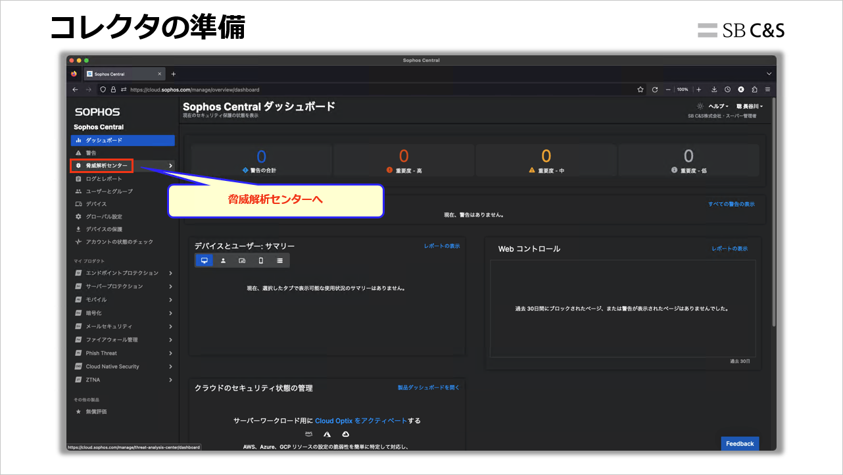Click the 100% zoom level indicator
This screenshot has height=475, width=843.
683,89
